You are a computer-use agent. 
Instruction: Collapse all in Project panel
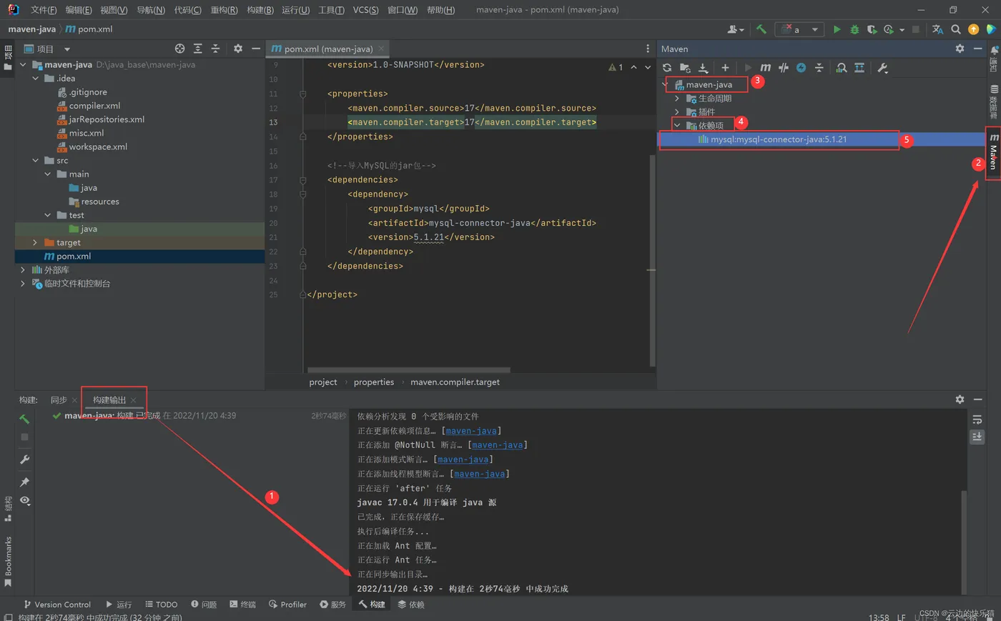215,49
